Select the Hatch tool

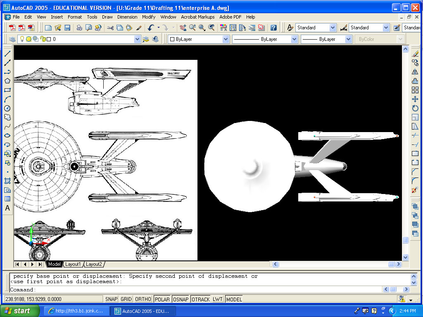pos(7,181)
